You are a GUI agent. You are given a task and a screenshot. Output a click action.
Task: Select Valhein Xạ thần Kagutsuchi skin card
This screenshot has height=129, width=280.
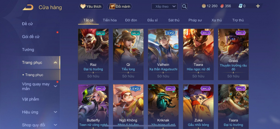[x=163, y=55]
